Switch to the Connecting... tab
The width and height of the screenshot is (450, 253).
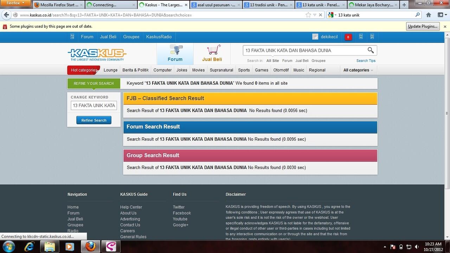[111, 5]
